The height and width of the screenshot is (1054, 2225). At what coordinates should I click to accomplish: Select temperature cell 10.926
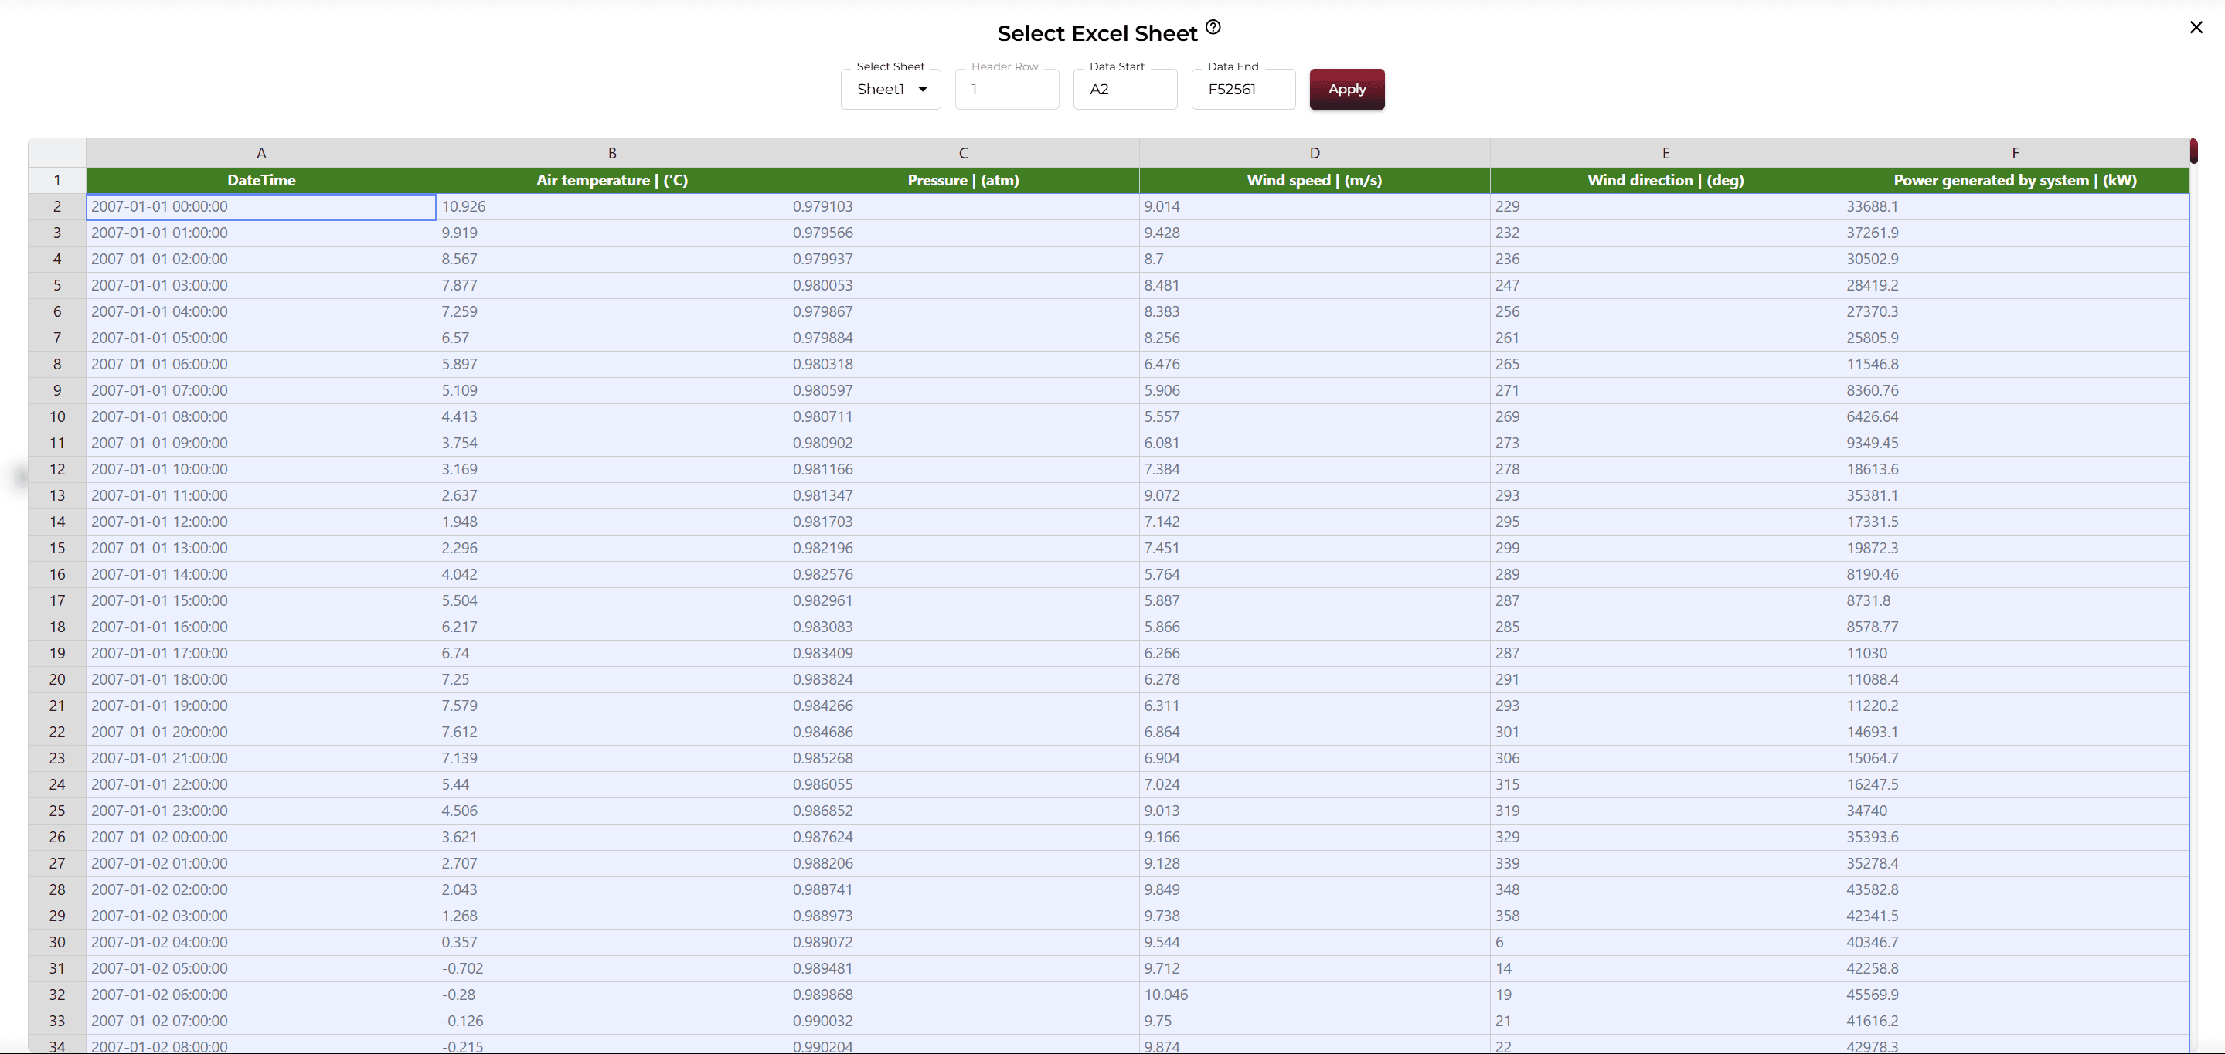(612, 206)
